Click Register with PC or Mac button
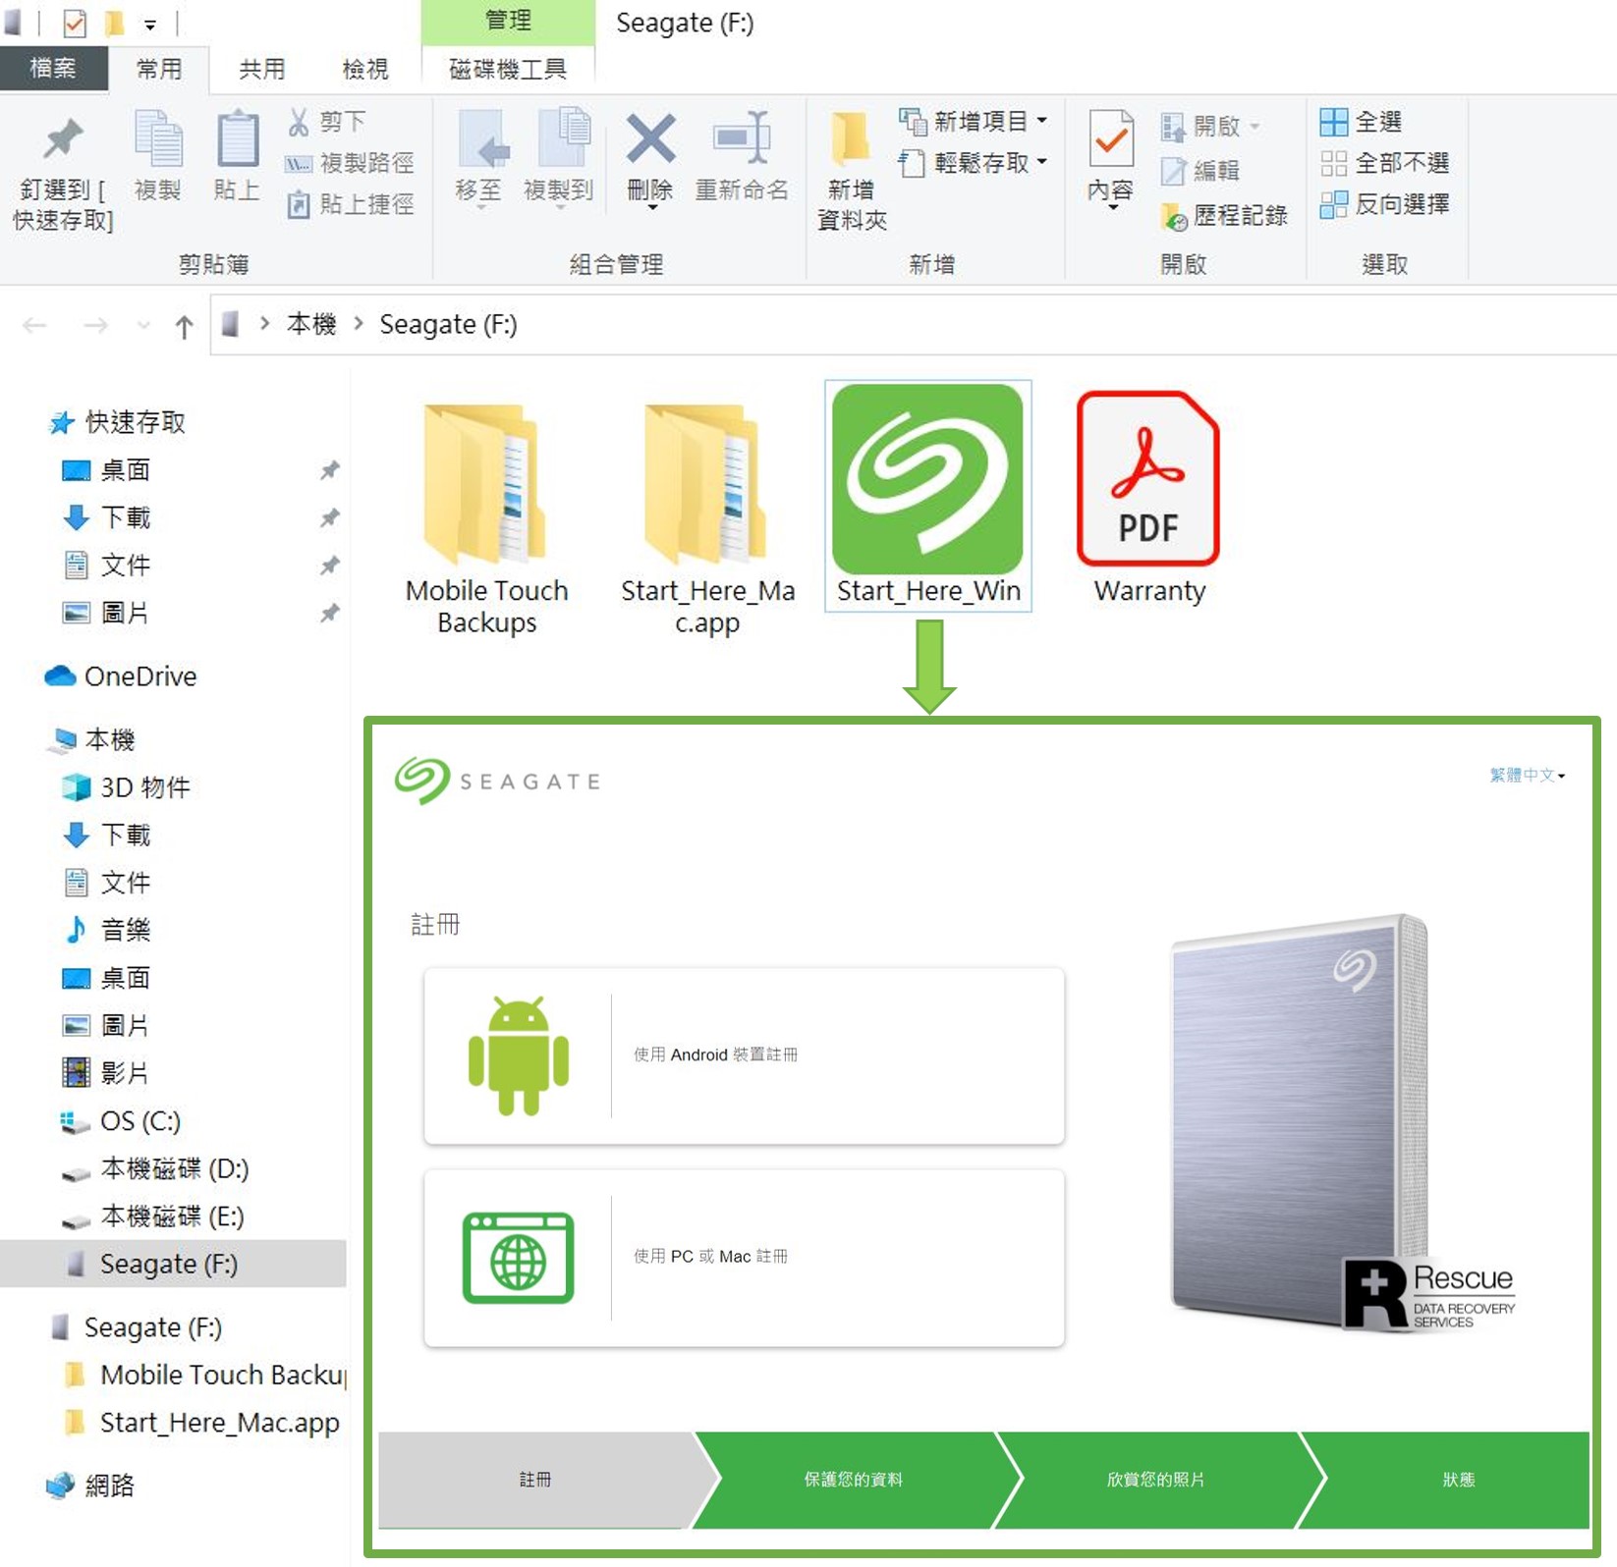The width and height of the screenshot is (1617, 1567). point(744,1257)
